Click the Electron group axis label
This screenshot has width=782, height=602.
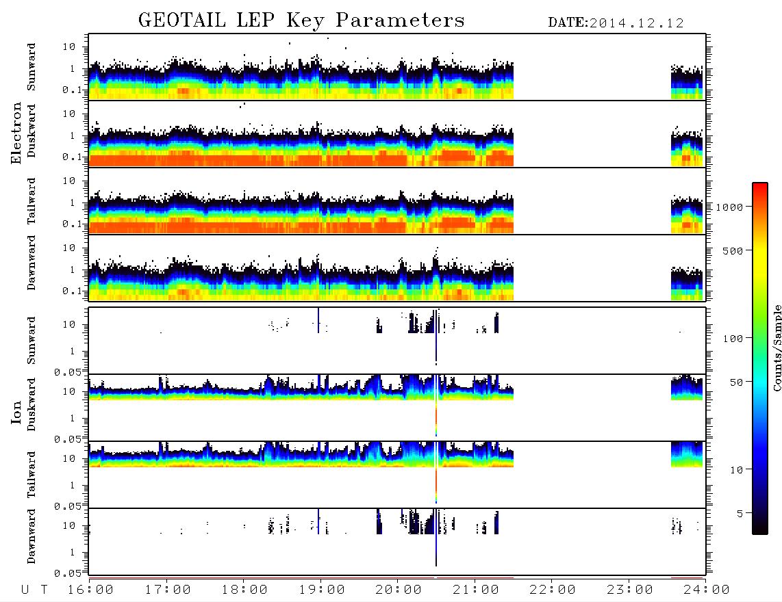[16, 133]
